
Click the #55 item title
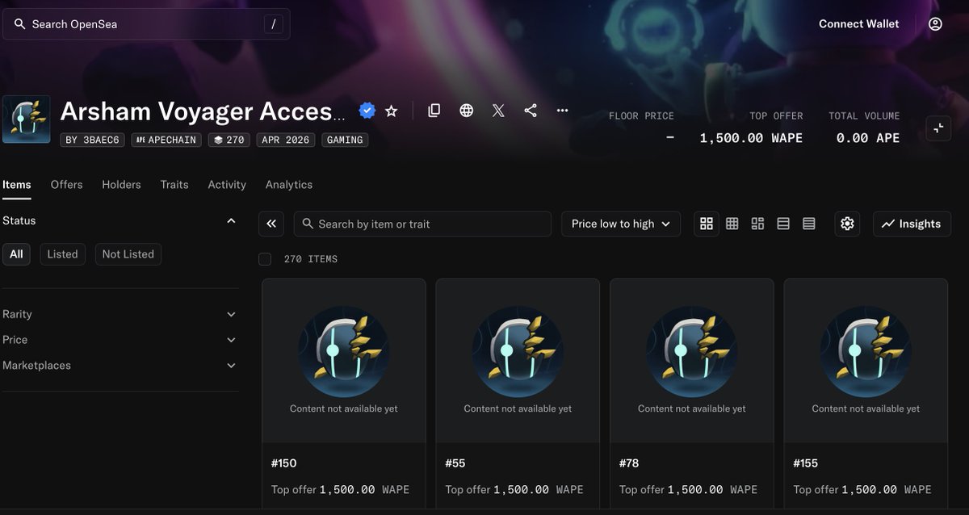tap(455, 463)
